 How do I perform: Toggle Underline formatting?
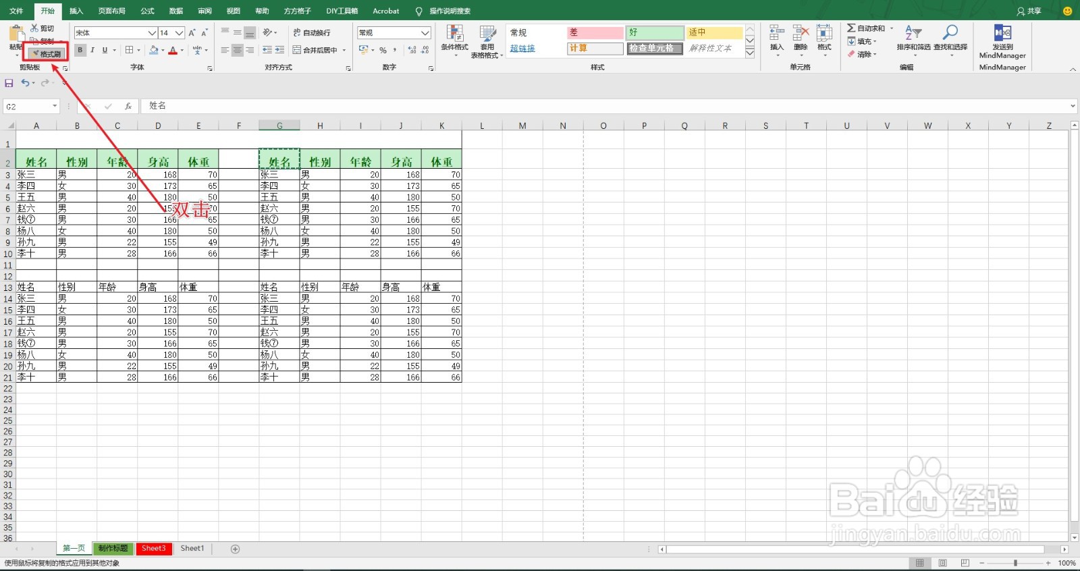pos(105,50)
